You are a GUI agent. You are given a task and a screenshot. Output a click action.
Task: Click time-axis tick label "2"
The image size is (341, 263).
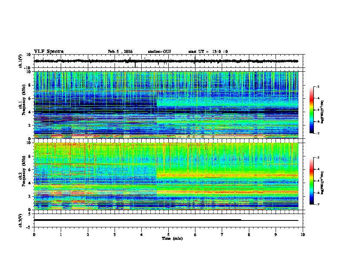point(88,235)
